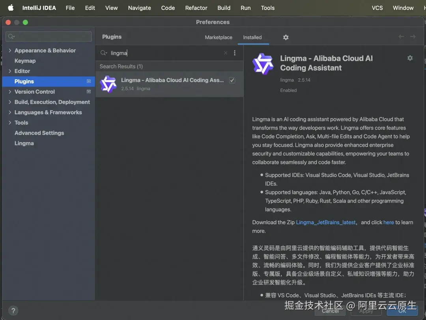Viewport: 426px width, 320px height.
Task: Click the forward navigation arrow in Preferences
Action: (413, 37)
